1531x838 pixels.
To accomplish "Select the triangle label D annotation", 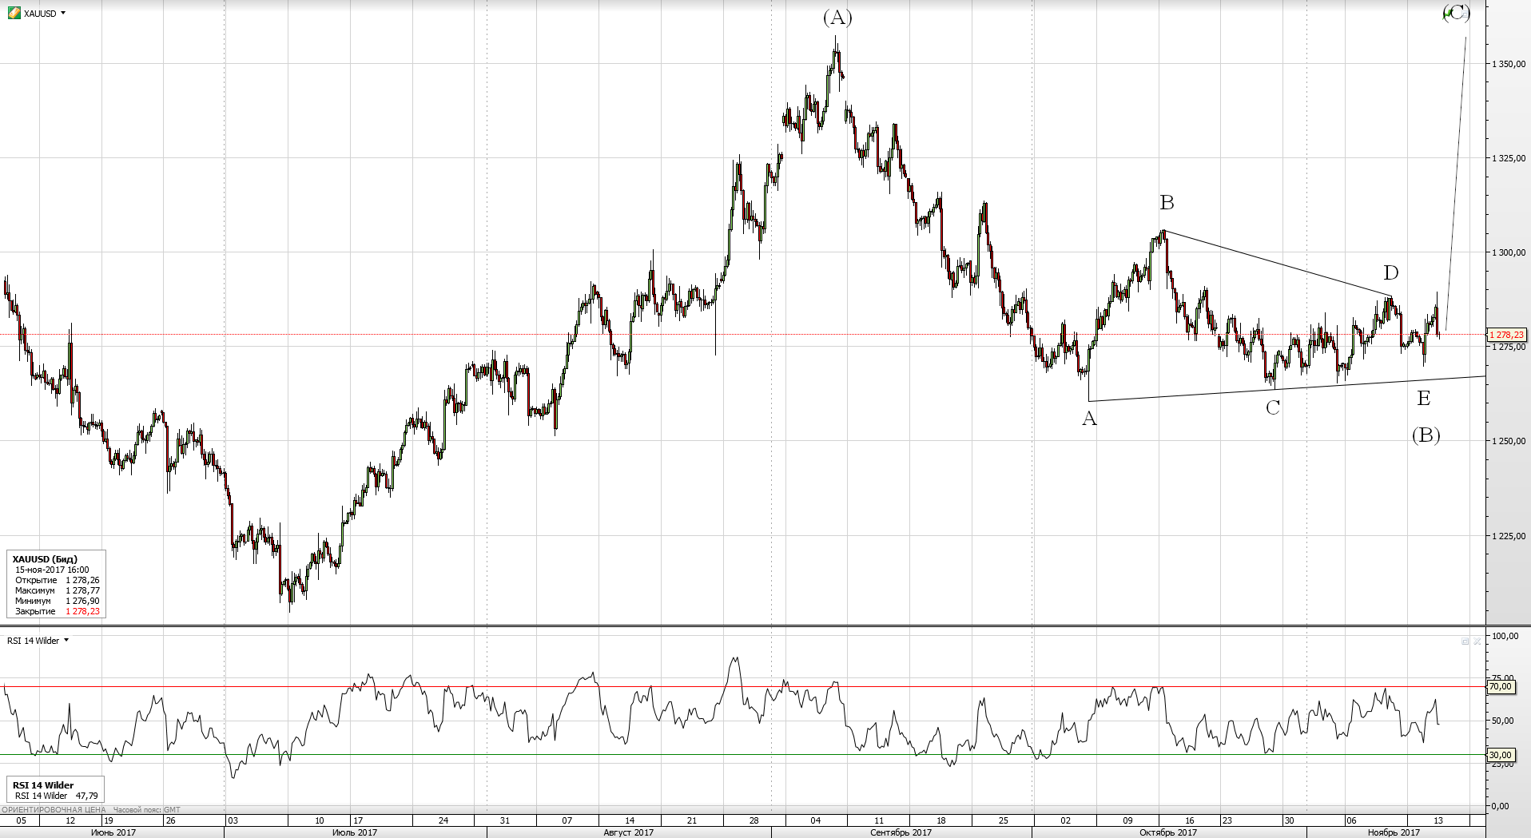I will click(1390, 273).
